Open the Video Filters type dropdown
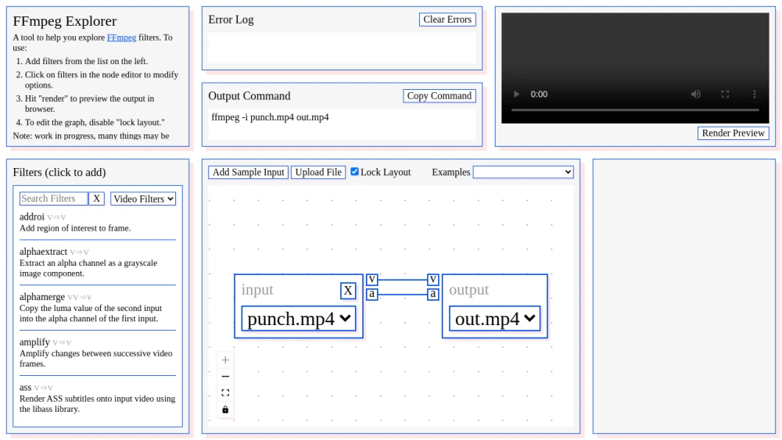Screen dimensions: 782x440 point(143,199)
